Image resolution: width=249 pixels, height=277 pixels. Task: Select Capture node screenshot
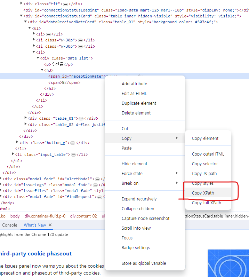click(145, 218)
